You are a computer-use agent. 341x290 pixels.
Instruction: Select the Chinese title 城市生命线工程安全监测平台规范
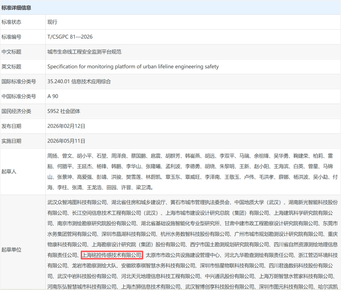click(84, 52)
